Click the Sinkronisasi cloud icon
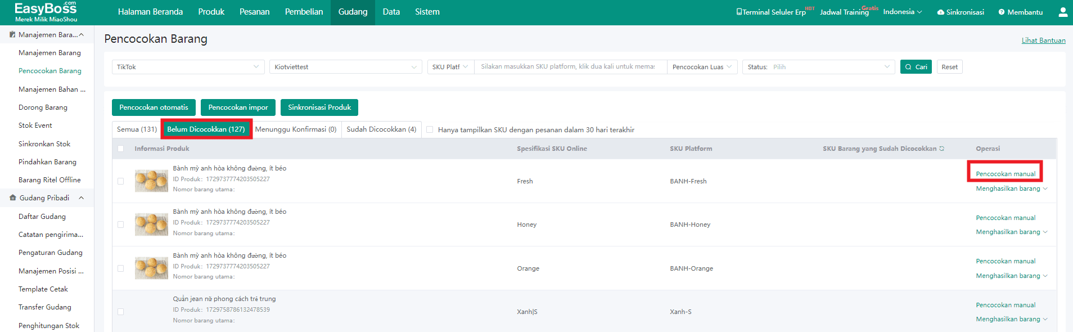Viewport: 1073px width, 332px height. [940, 12]
